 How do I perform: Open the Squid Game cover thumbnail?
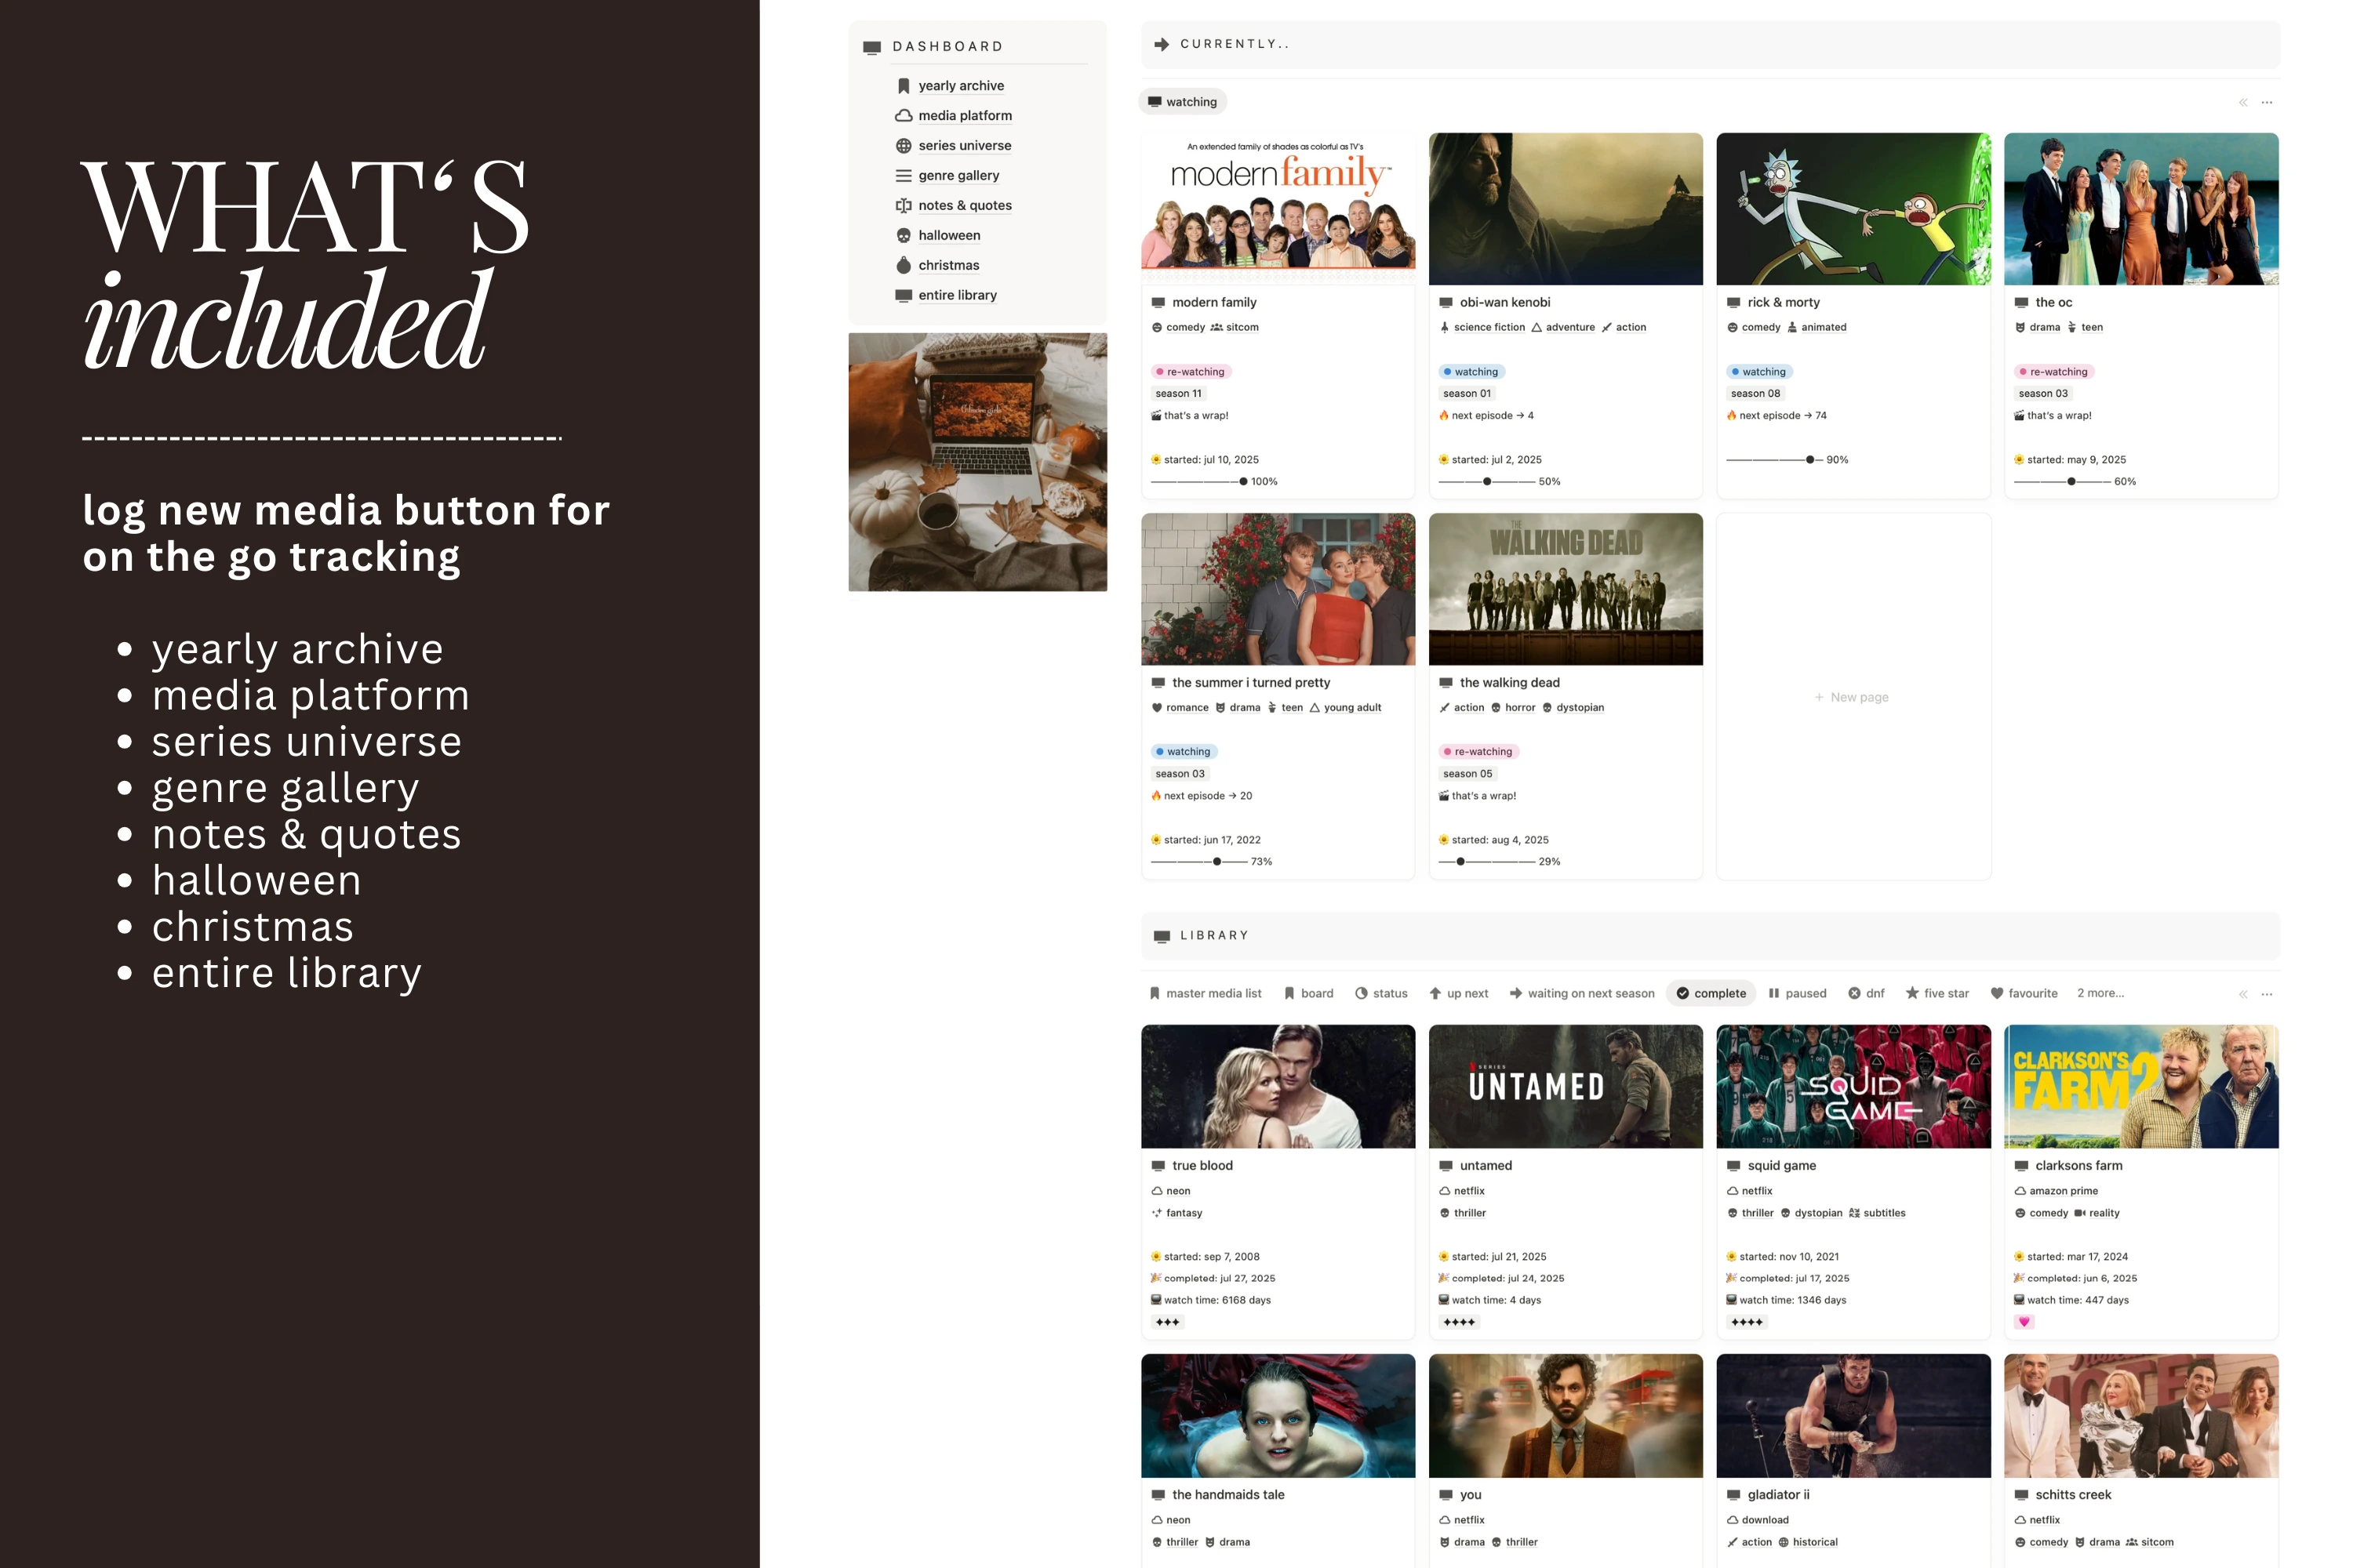[x=1853, y=1086]
